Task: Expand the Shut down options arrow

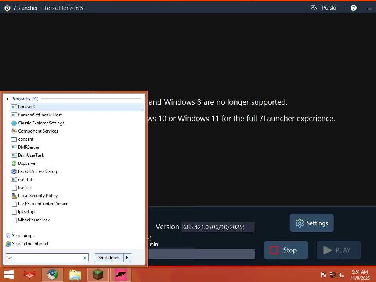Action: click(x=127, y=258)
